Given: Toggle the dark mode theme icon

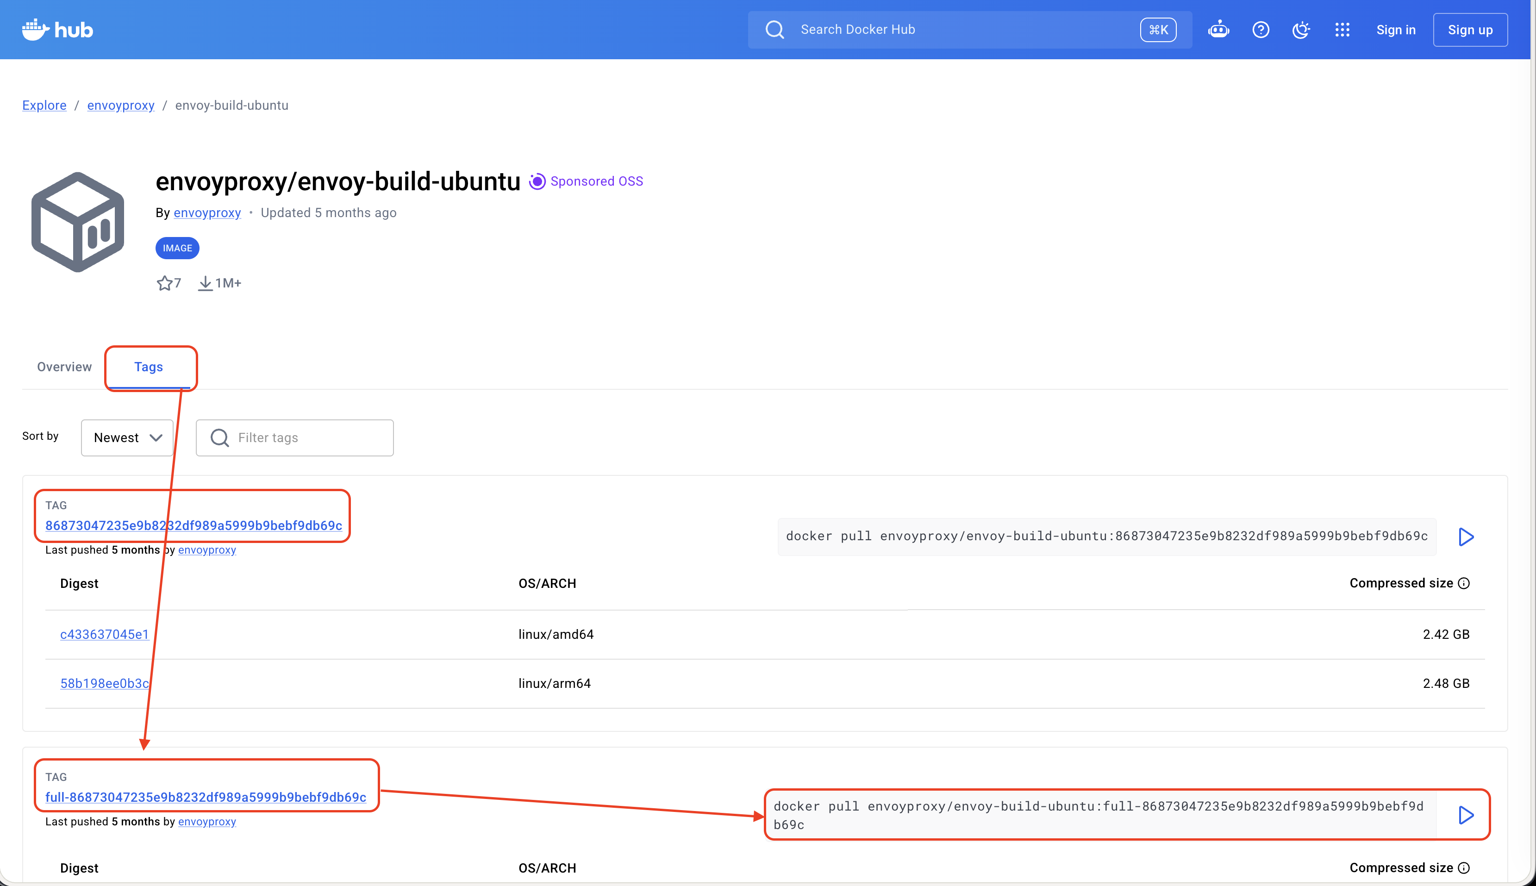Looking at the screenshot, I should coord(1301,29).
